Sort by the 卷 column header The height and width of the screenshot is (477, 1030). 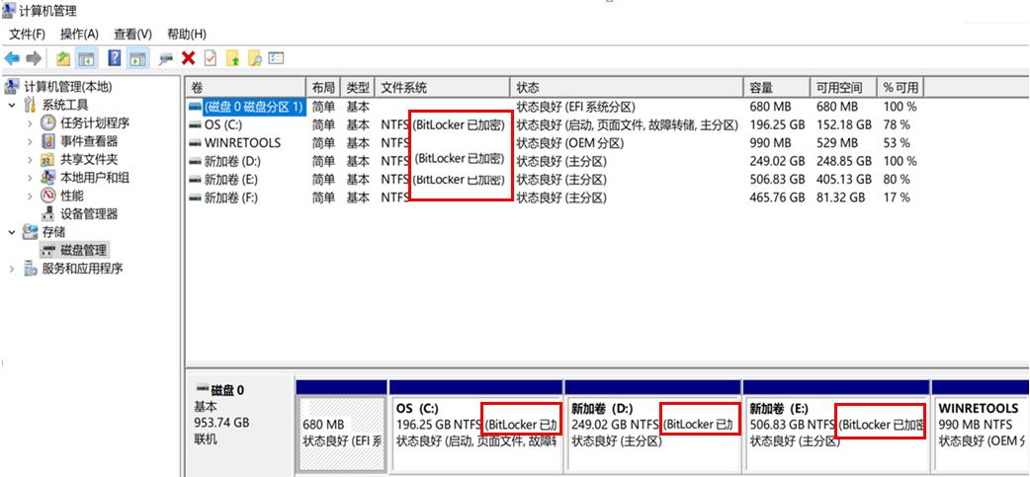click(246, 88)
